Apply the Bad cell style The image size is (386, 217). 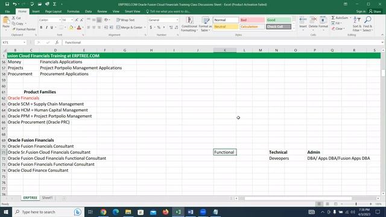[x=252, y=20]
